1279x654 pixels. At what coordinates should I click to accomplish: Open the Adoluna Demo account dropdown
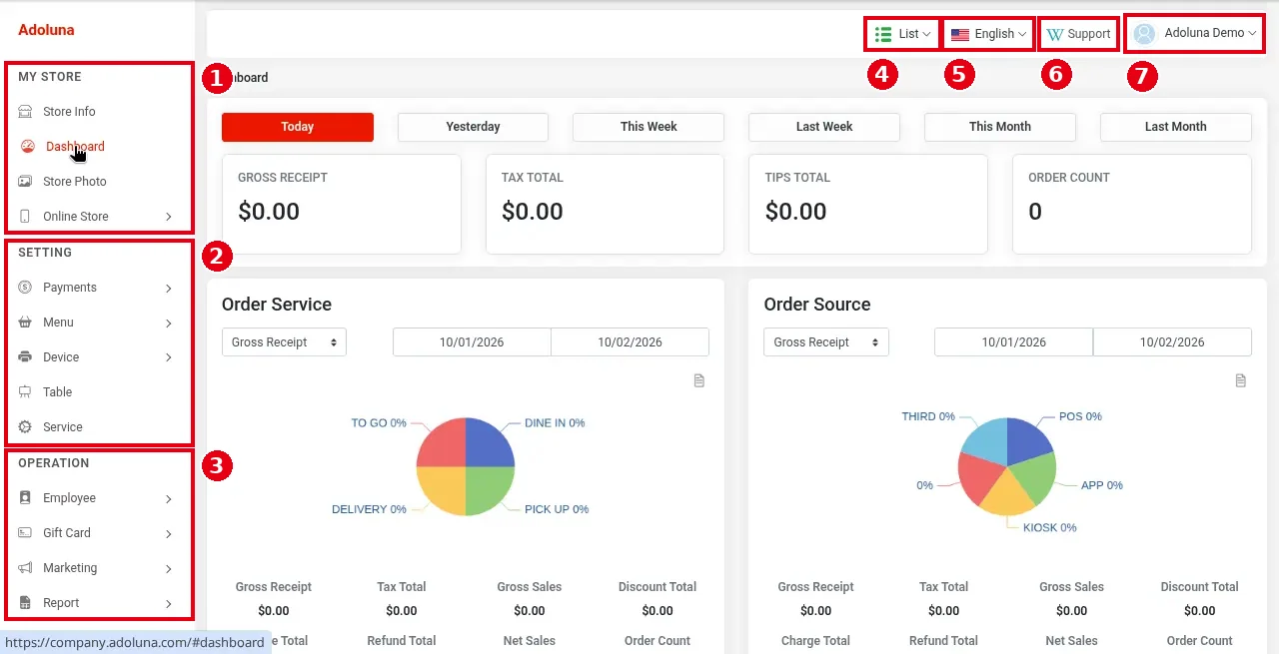tap(1194, 33)
